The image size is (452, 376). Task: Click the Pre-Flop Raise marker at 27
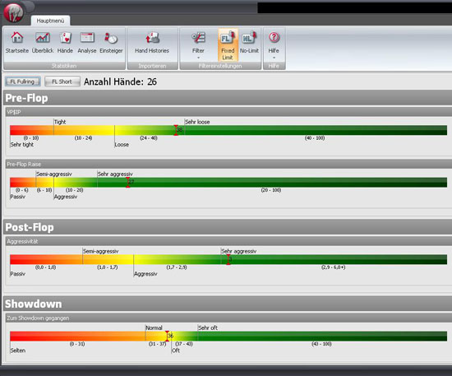pyautogui.click(x=128, y=183)
